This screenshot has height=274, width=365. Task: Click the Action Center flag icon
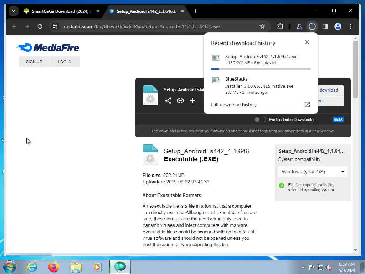tap(312, 267)
